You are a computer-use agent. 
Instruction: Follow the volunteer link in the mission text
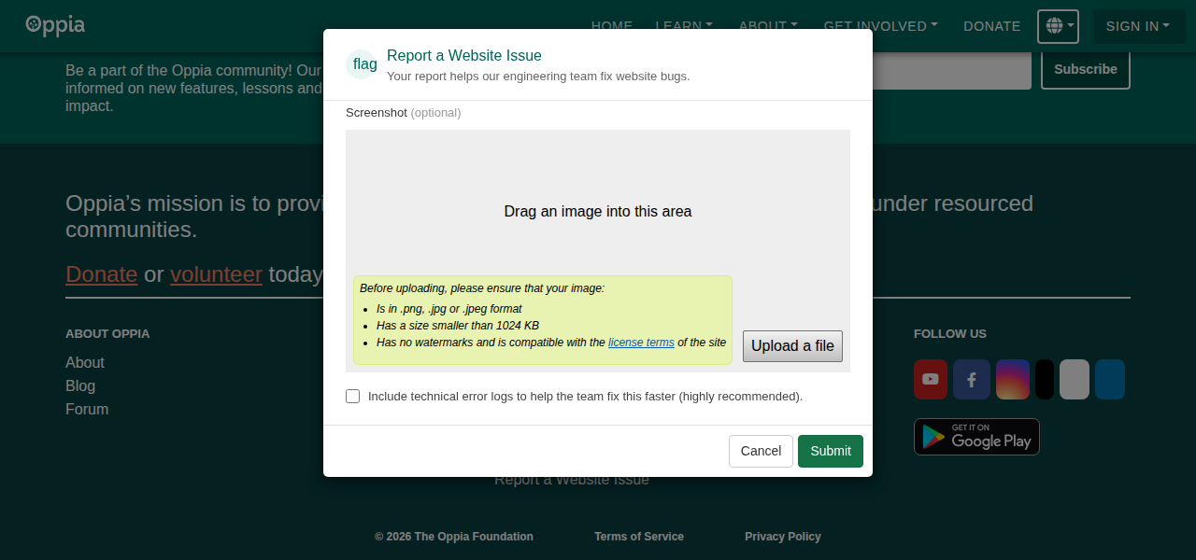pos(216,274)
